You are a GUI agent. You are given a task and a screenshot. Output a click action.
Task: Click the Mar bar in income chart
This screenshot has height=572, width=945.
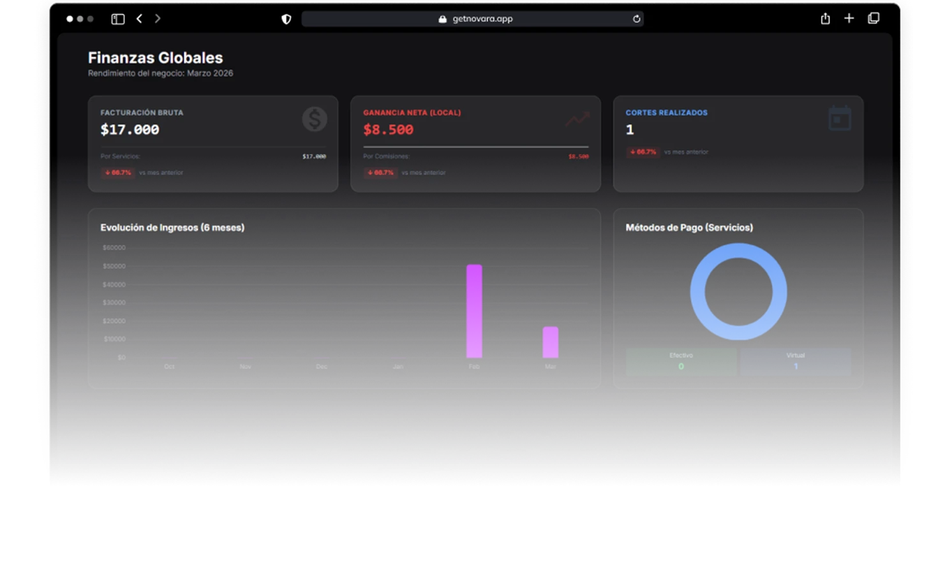[550, 342]
